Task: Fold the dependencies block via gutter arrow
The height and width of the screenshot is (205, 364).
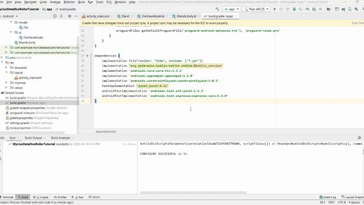Action: point(88,56)
